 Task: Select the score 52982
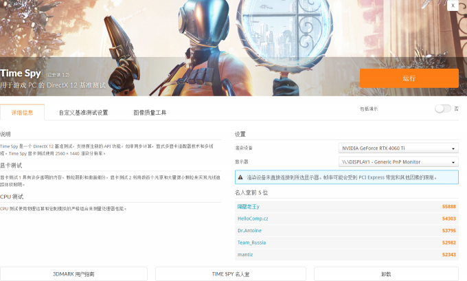click(449, 243)
